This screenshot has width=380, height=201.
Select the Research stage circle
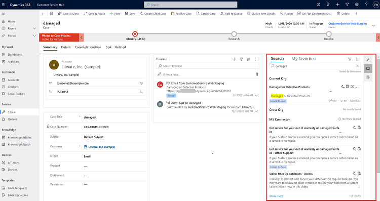point(234,34)
